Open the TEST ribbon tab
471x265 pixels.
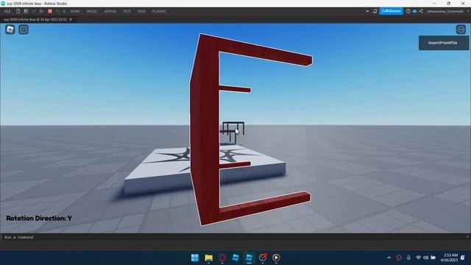(127, 12)
